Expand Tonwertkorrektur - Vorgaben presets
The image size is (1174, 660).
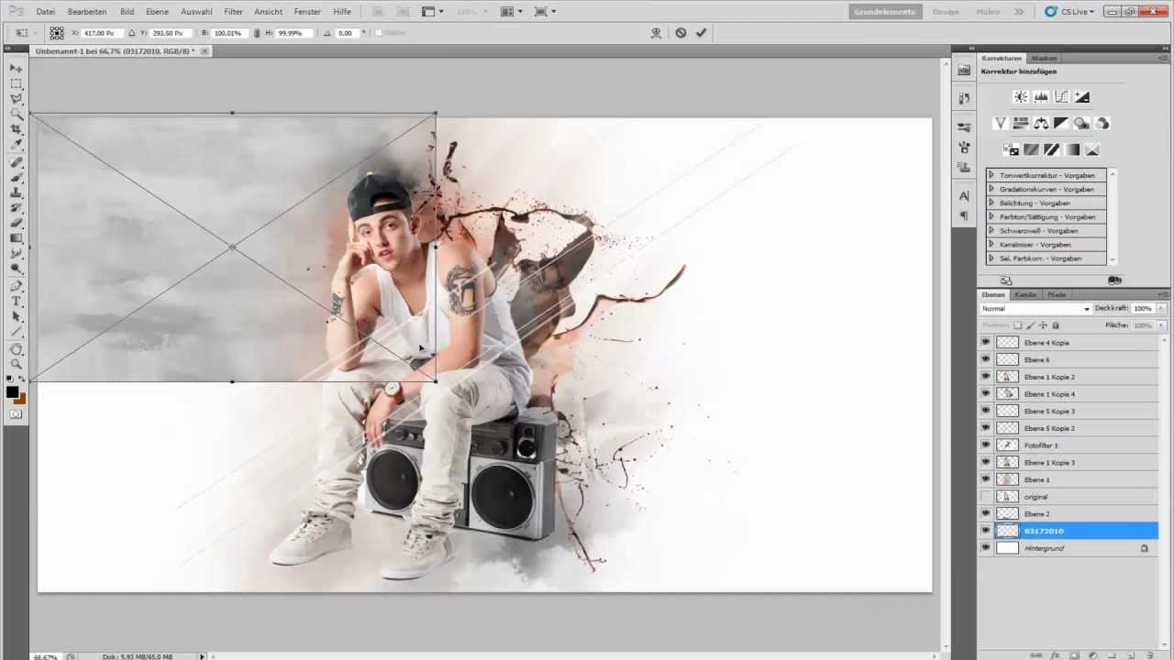[991, 175]
